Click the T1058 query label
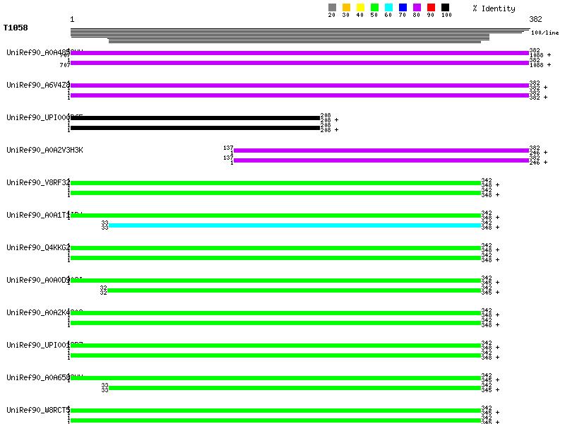Image resolution: width=565 pixels, height=424 pixels. coord(14,28)
